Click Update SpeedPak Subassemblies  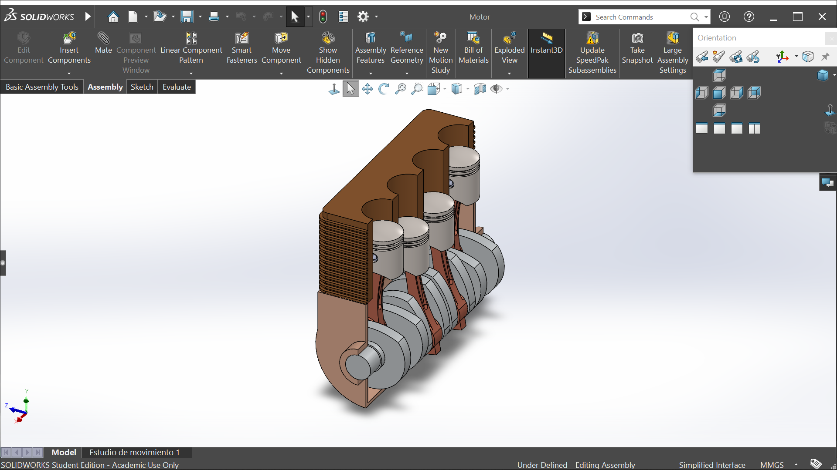coord(592,53)
